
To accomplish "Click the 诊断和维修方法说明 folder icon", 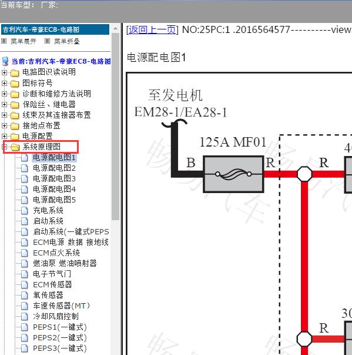I will point(15,94).
